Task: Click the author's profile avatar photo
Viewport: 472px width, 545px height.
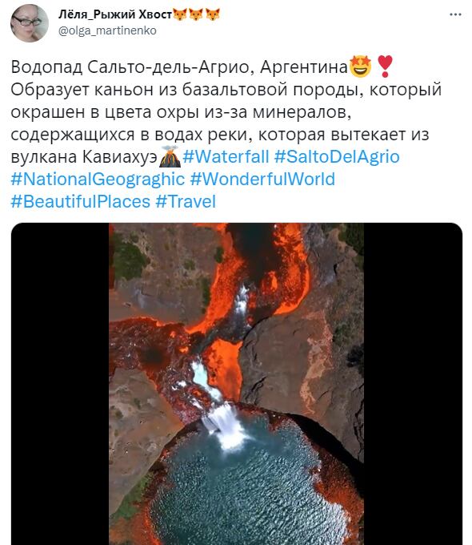Action: point(29,23)
